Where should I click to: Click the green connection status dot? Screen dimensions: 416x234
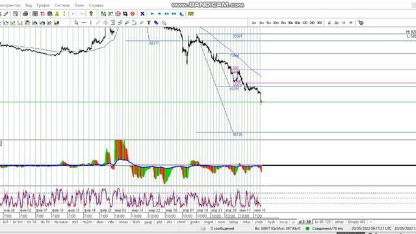click(x=307, y=228)
